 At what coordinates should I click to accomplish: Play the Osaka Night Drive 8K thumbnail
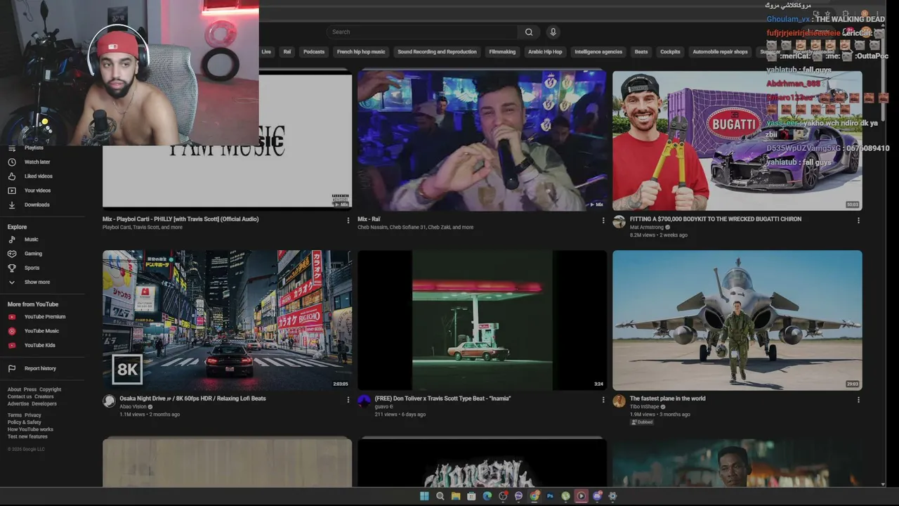pyautogui.click(x=227, y=320)
